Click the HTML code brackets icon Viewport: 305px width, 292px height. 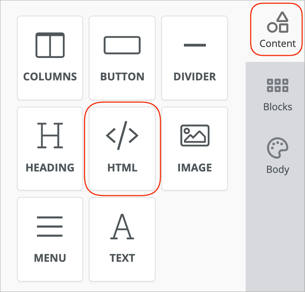point(122,136)
